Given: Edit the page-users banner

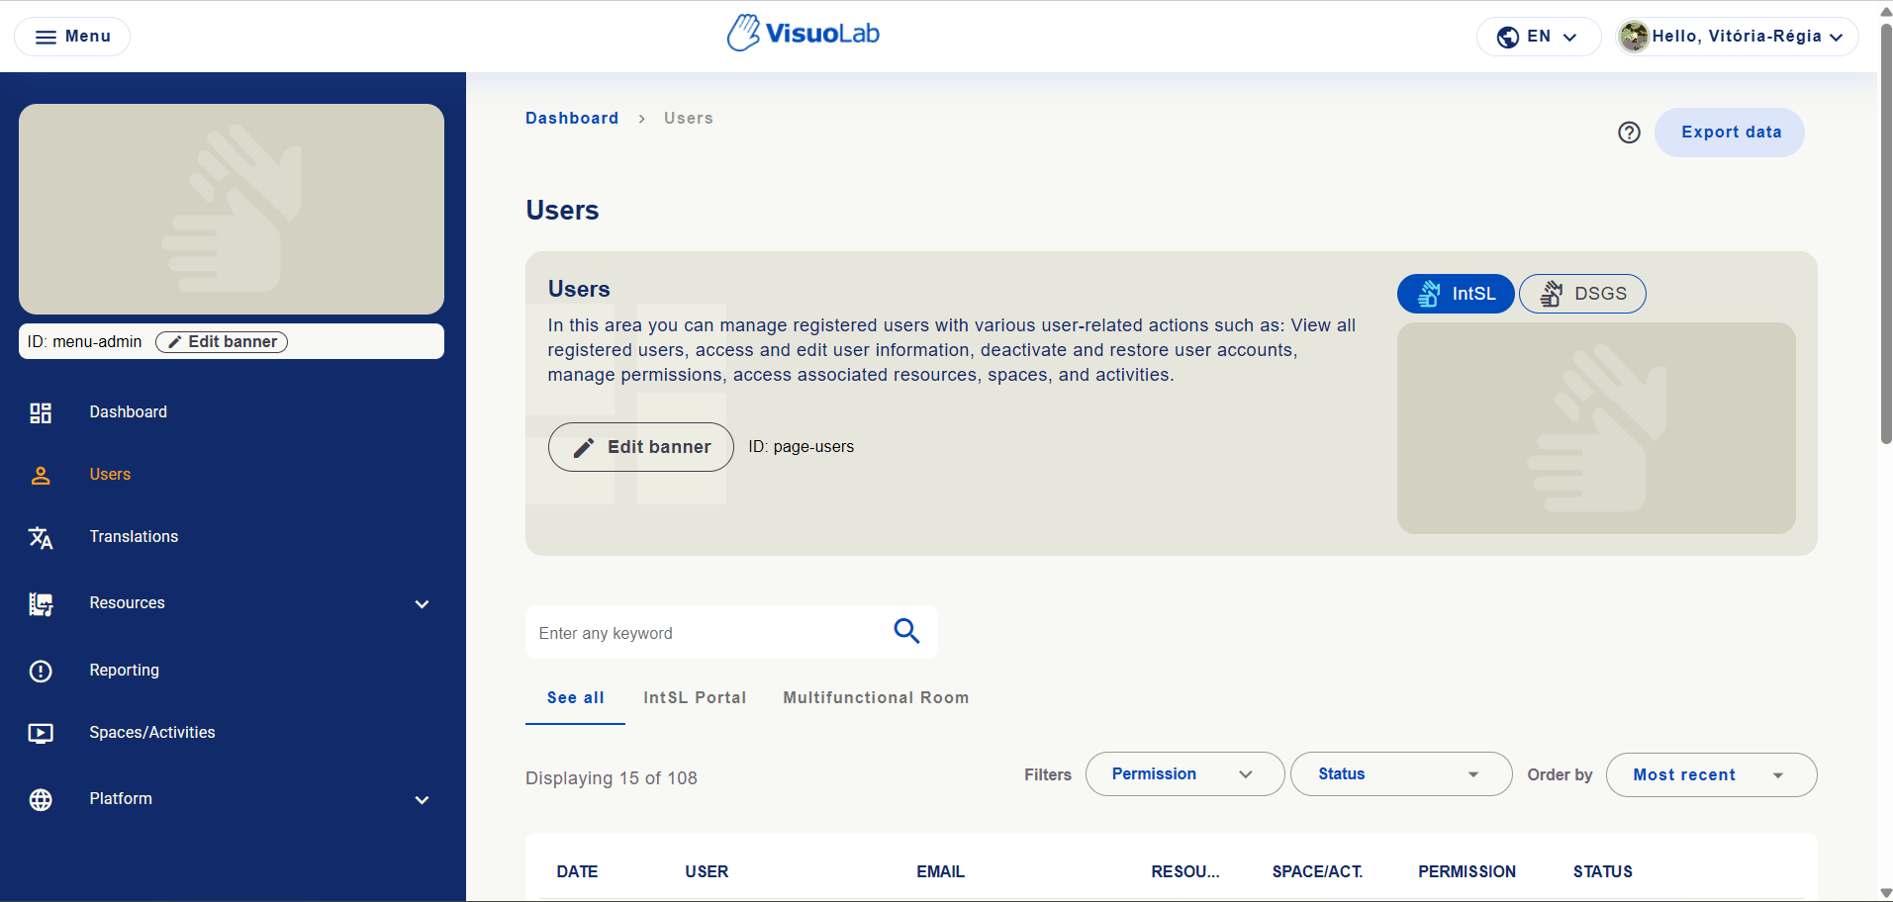Looking at the screenshot, I should 641,447.
